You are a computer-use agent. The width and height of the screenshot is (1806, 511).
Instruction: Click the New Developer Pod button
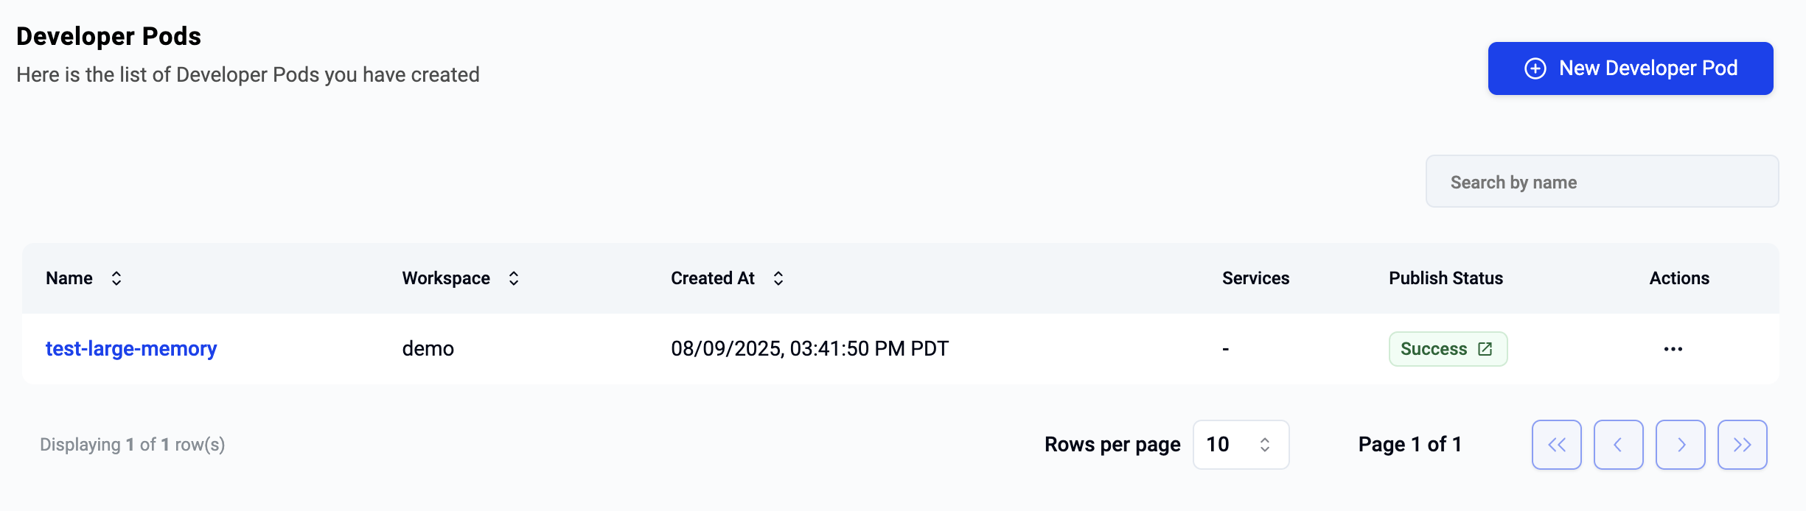pos(1631,68)
